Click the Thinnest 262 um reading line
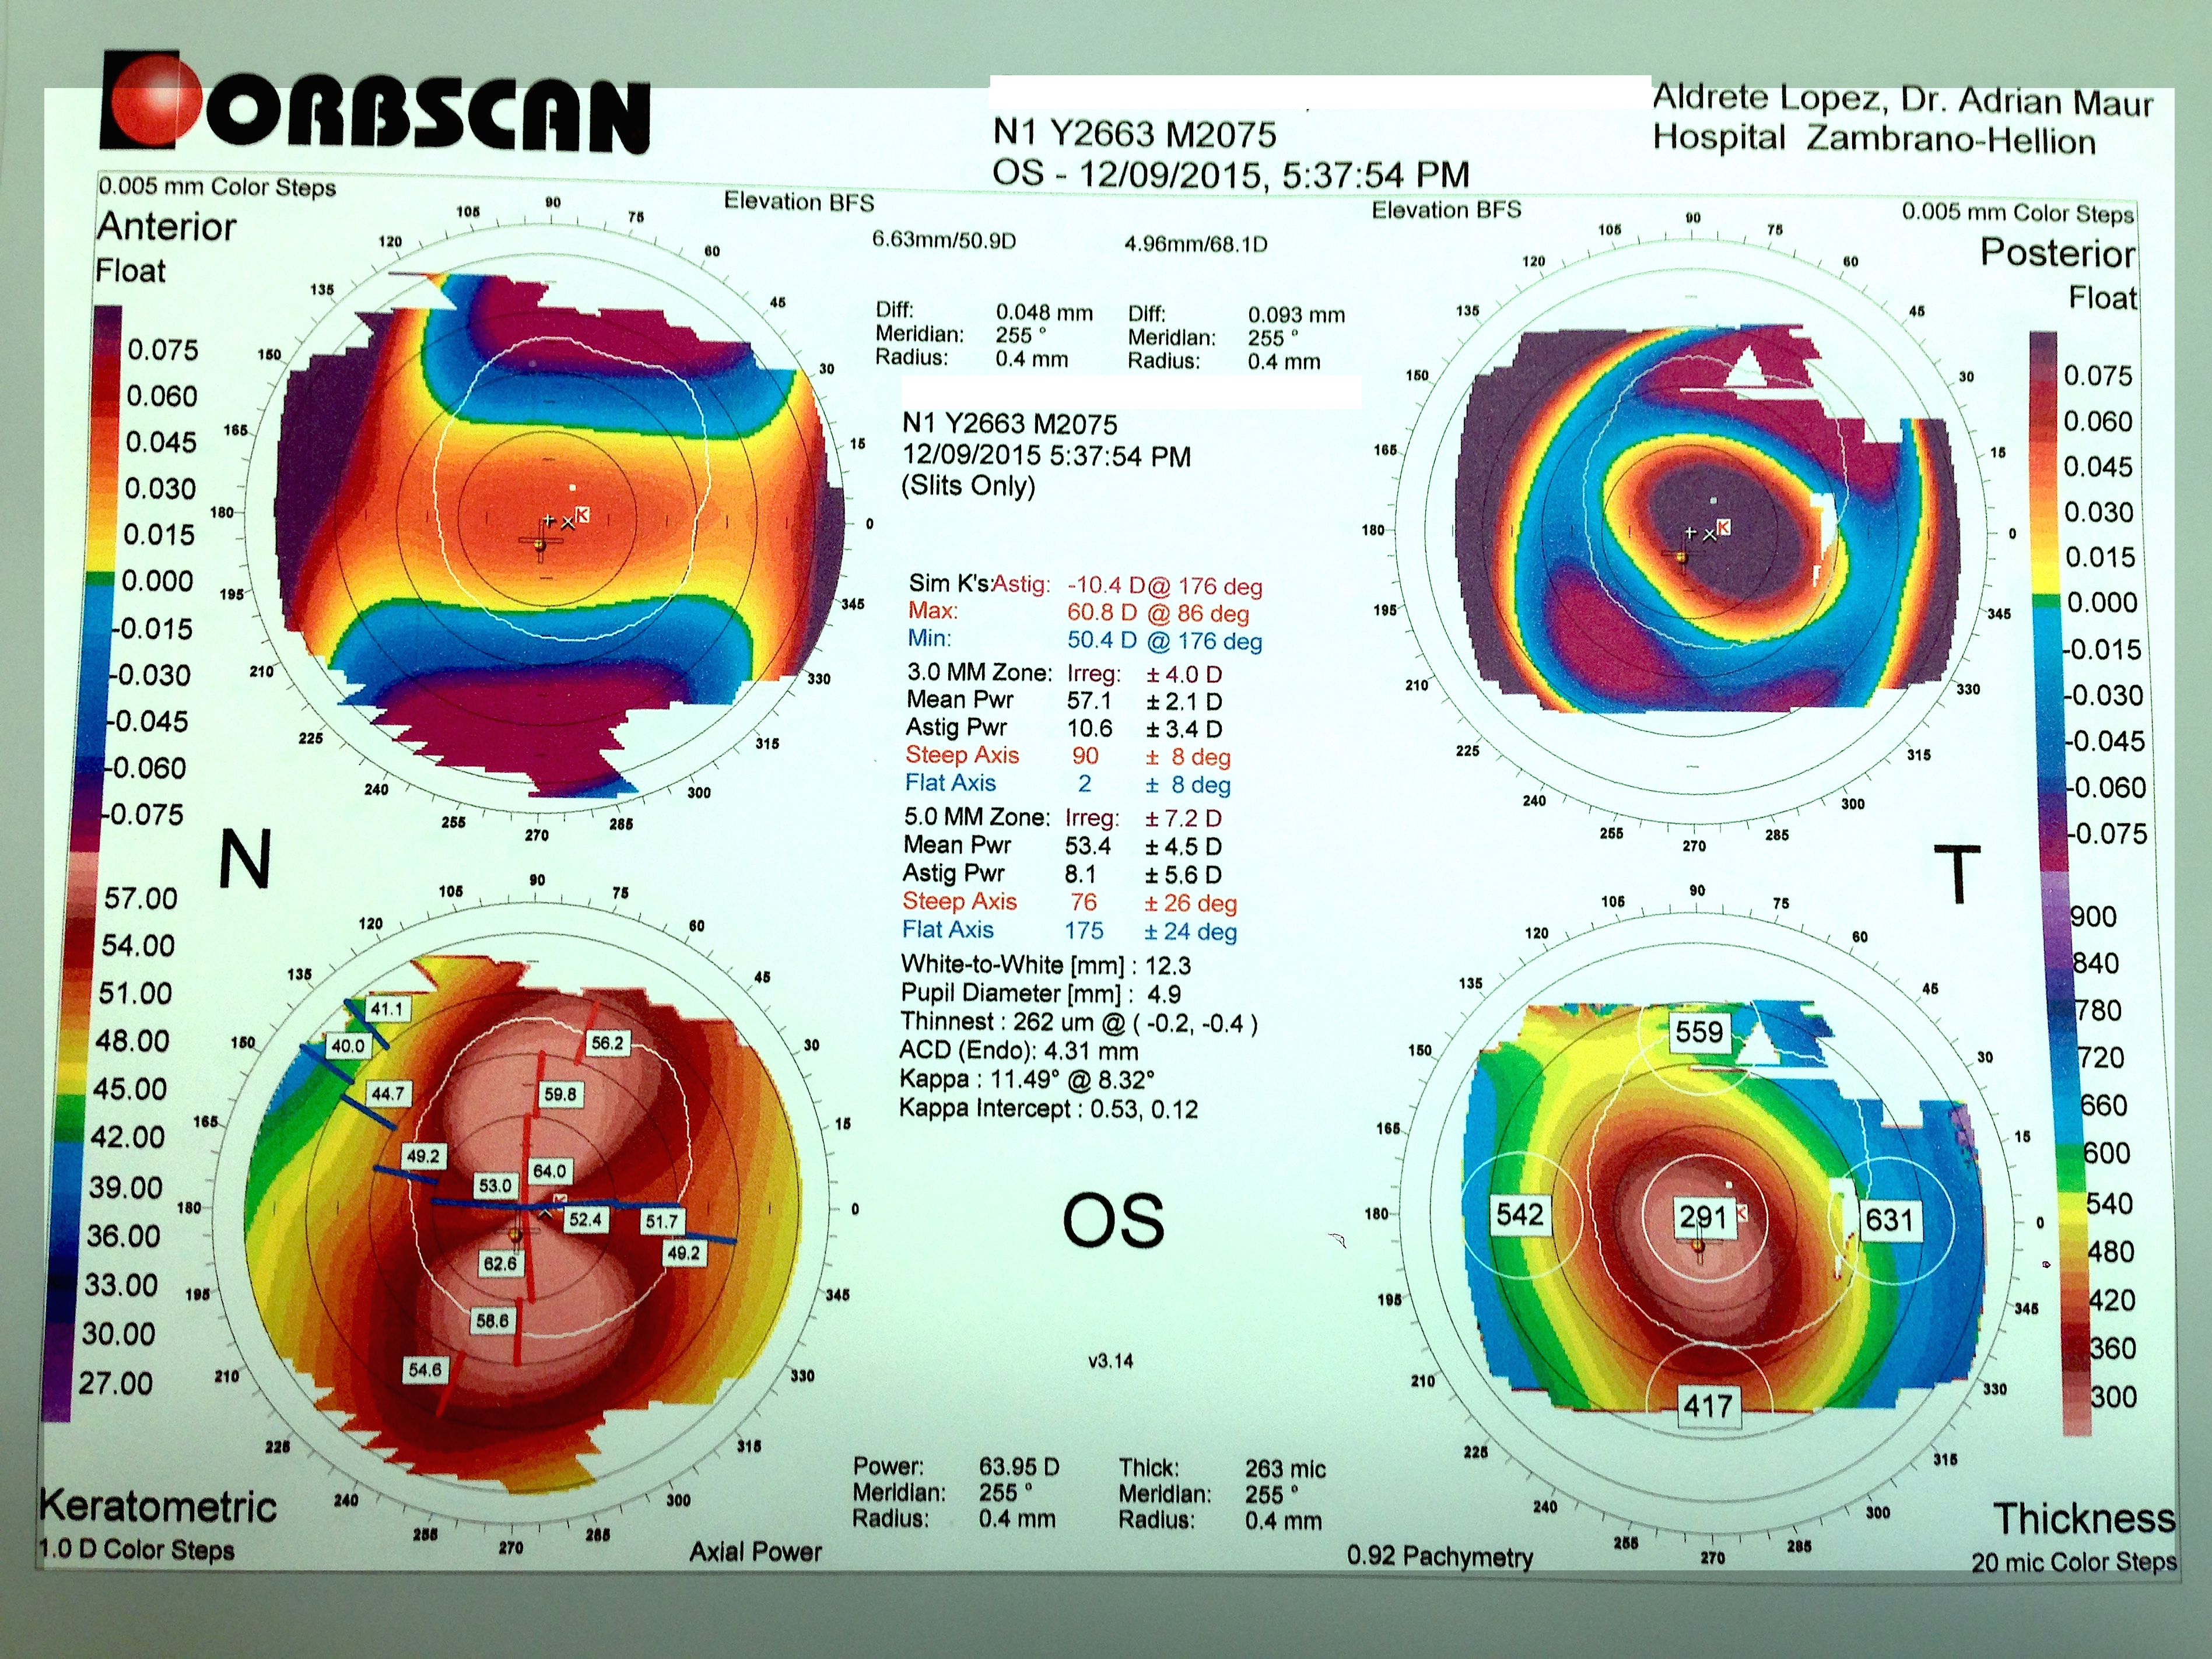The image size is (2212, 1659). [x=1078, y=1022]
